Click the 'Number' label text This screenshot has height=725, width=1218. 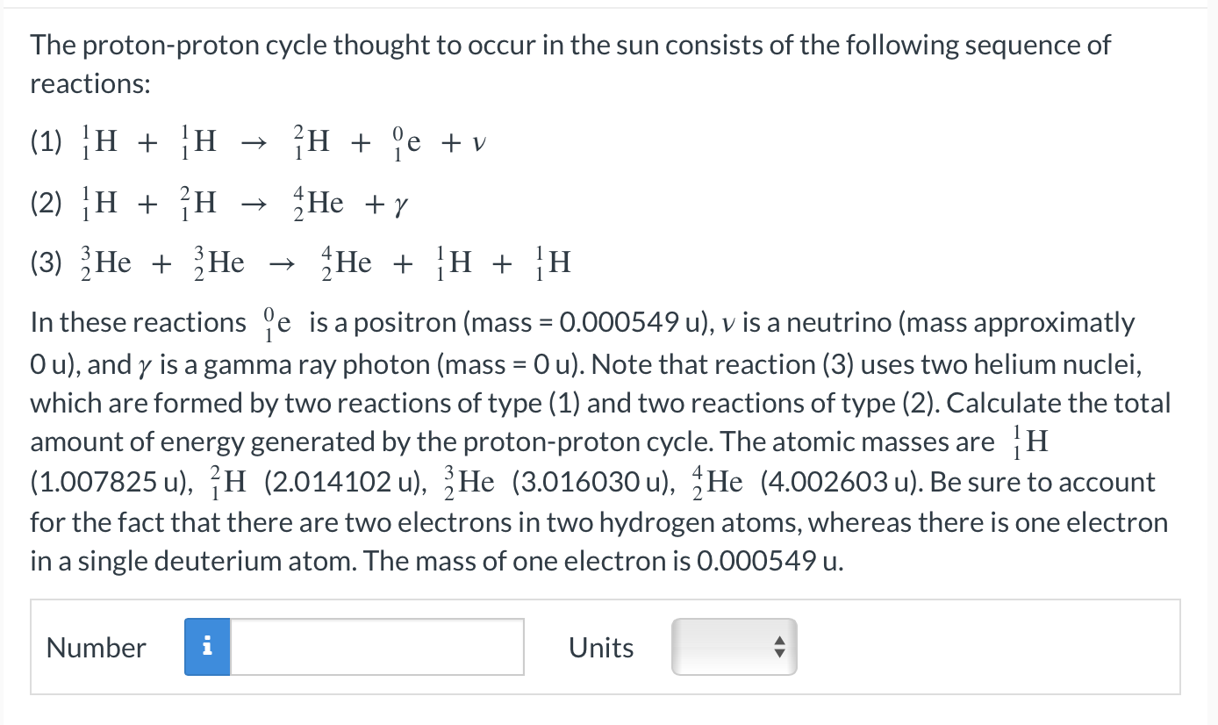96,648
